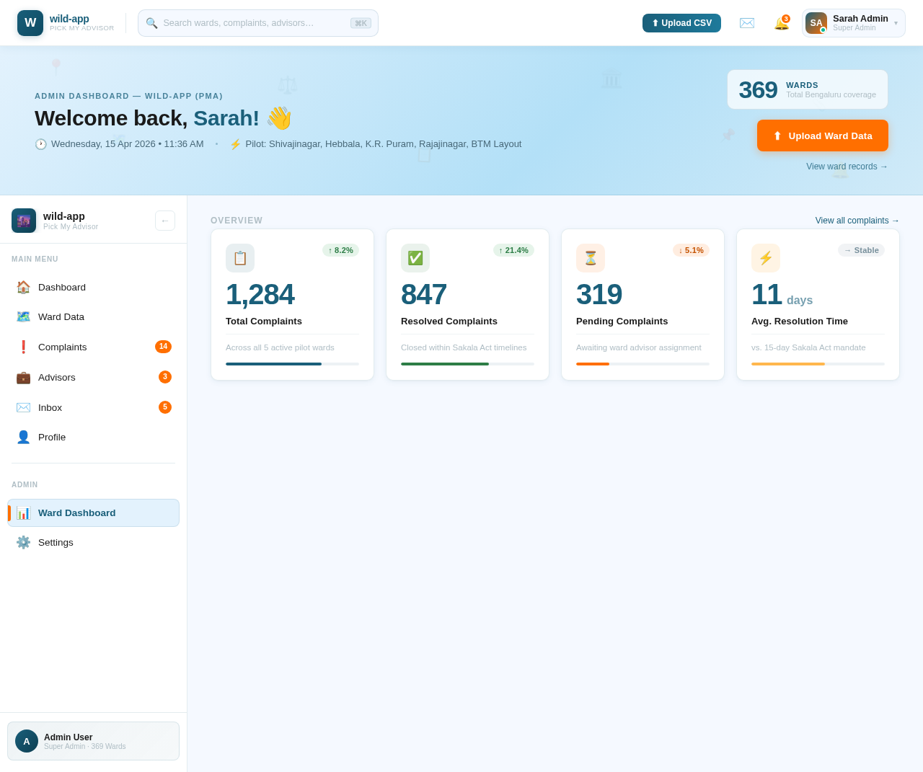Go to Complaints in the sidebar
This screenshot has width=923, height=772.
click(x=94, y=347)
